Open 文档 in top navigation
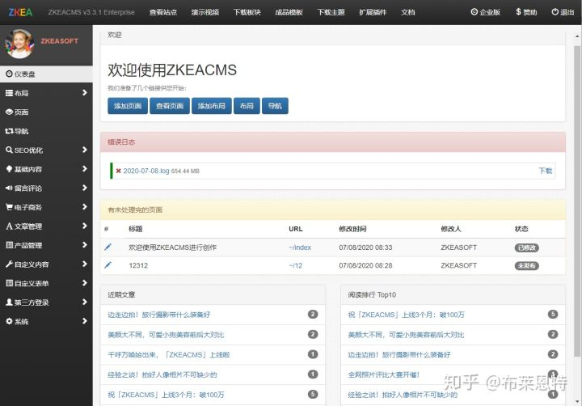This screenshot has height=406, width=582. (x=408, y=12)
